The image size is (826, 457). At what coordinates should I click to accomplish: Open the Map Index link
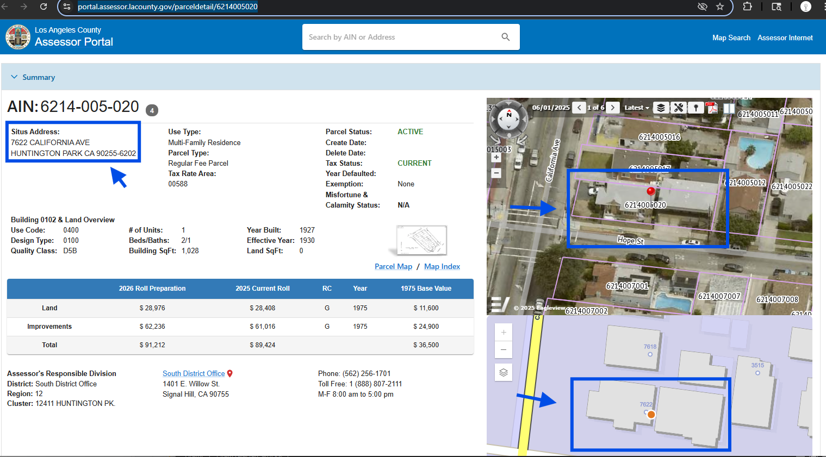tap(442, 266)
